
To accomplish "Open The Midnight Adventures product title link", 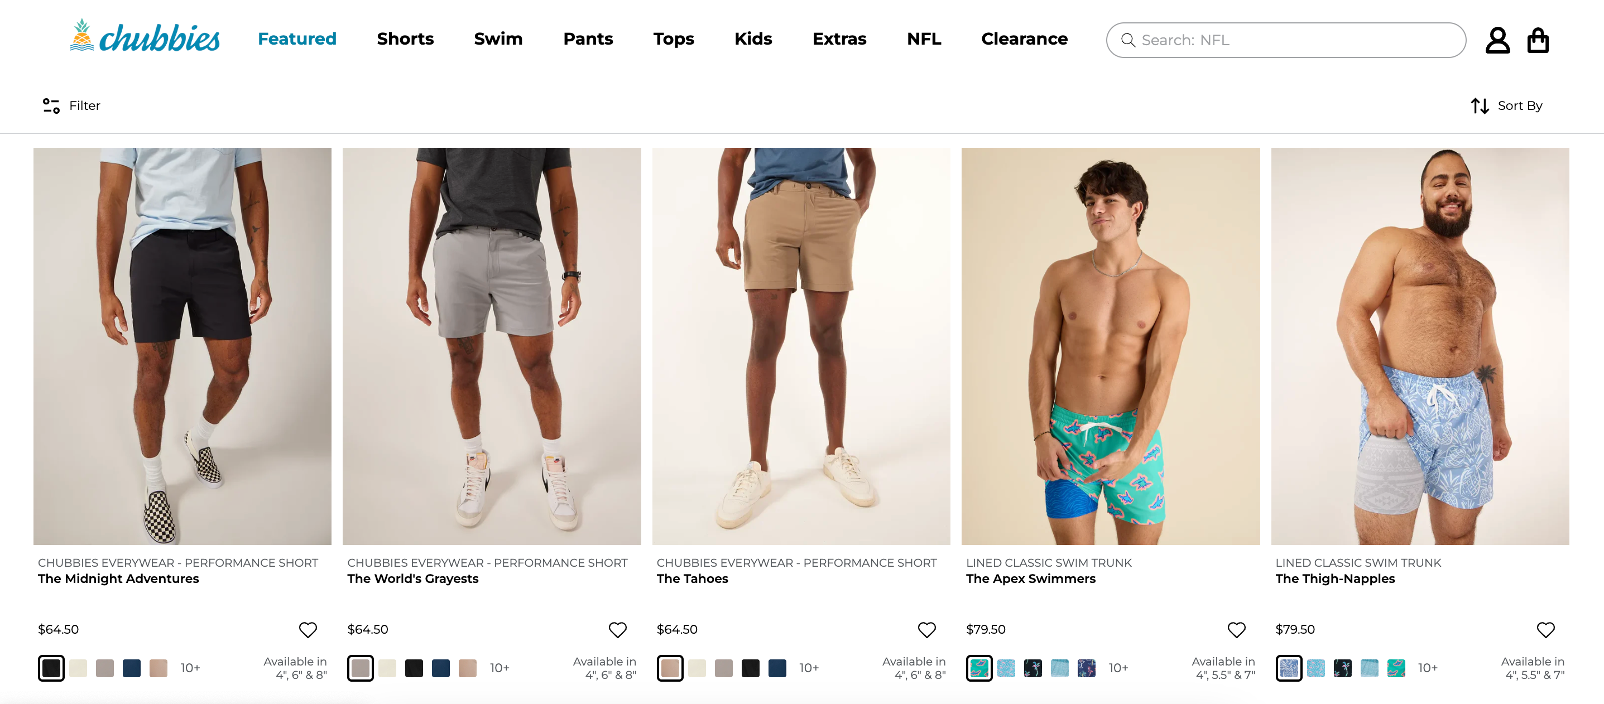I will pyautogui.click(x=118, y=578).
